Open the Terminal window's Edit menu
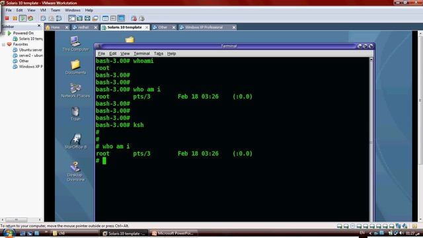423x238 pixels. 113,54
